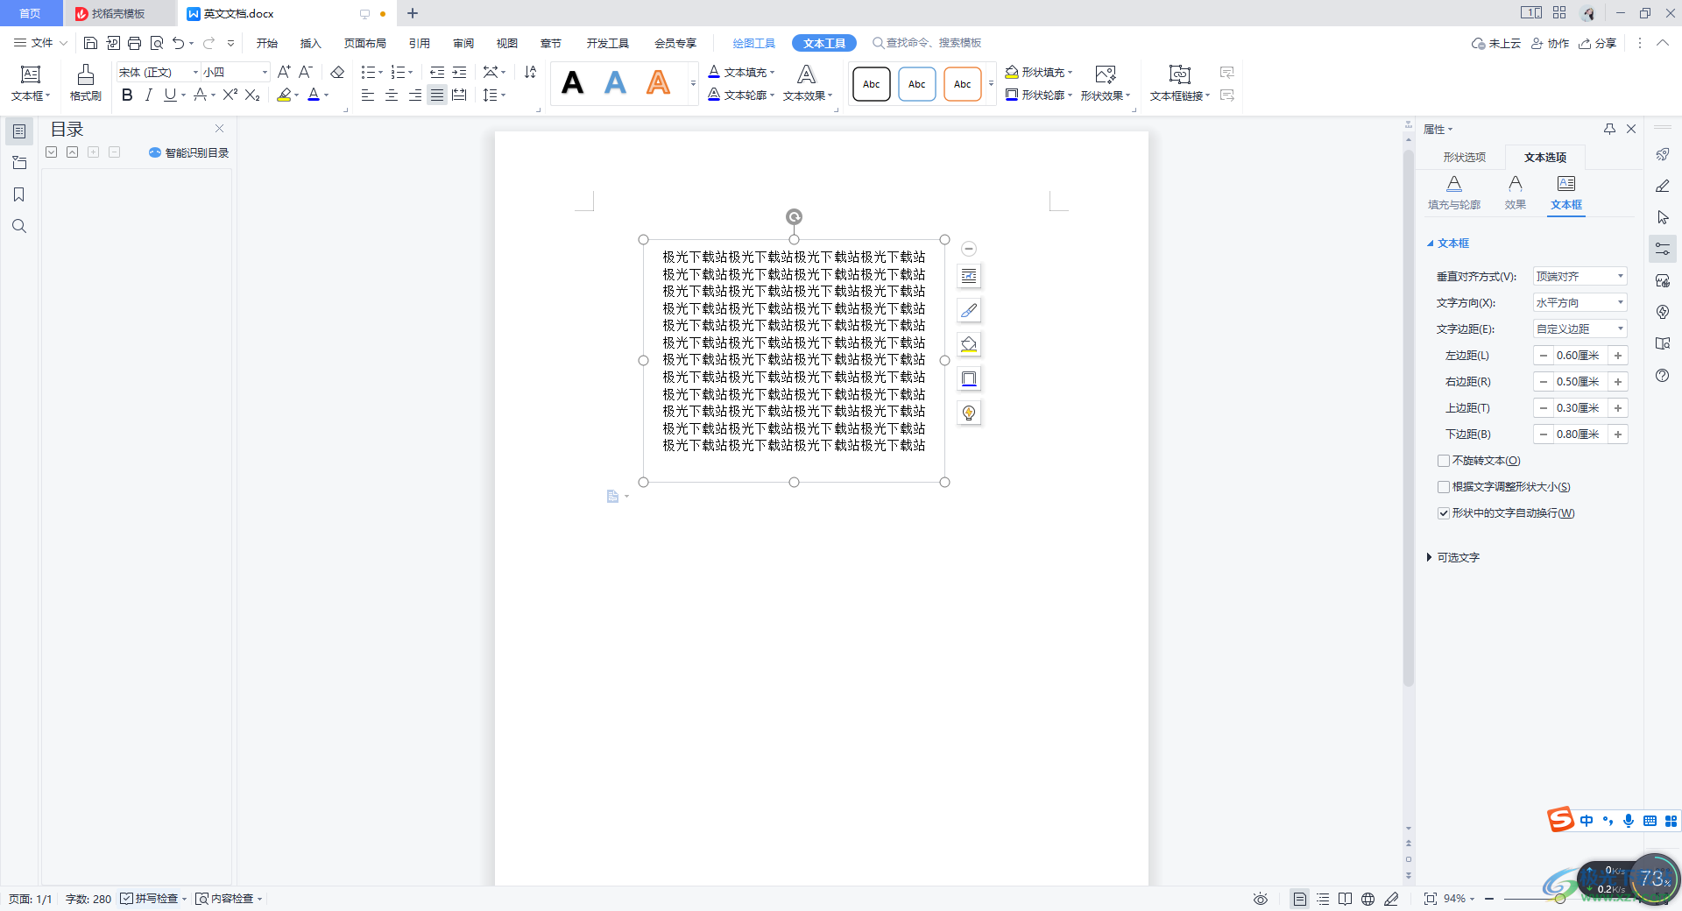The image size is (1682, 911).
Task: Open the font size dropdown
Action: (265, 72)
